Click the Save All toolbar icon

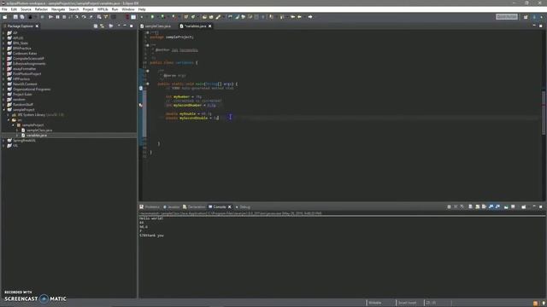[x=22, y=17]
